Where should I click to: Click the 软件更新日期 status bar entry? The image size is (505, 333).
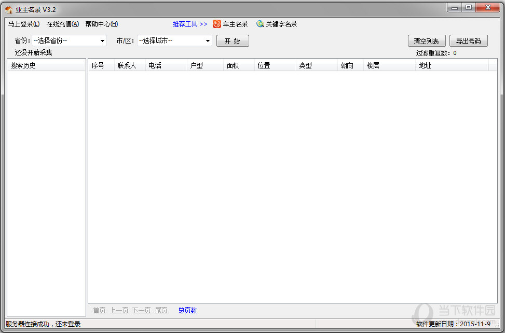[454, 324]
